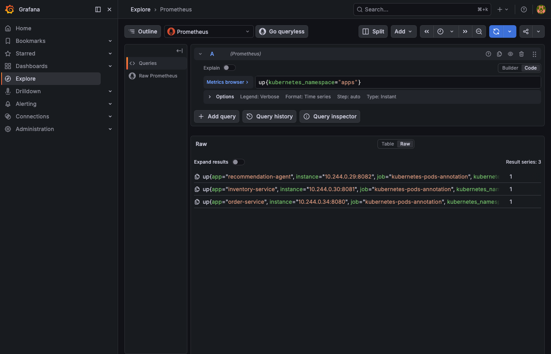Screen dimensions: 551x354
Task: Collapse query A row
Action: pyautogui.click(x=200, y=54)
